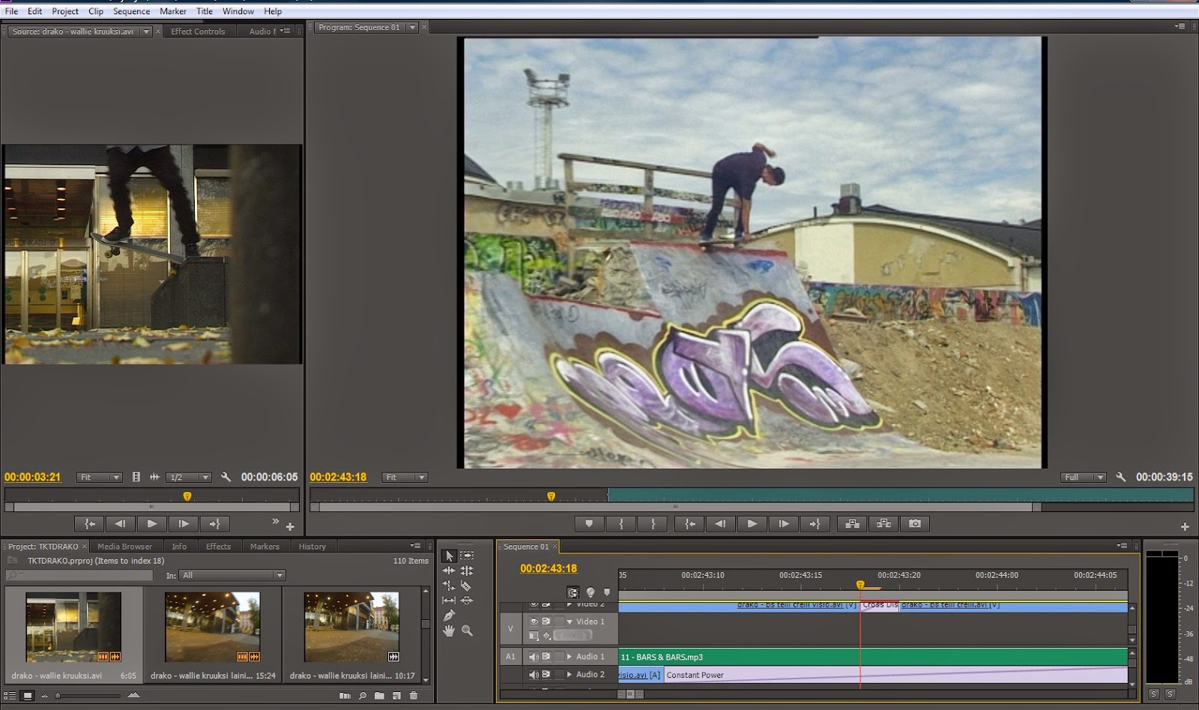This screenshot has height=710, width=1199.
Task: Click the New Bin folder icon
Action: pos(379,696)
